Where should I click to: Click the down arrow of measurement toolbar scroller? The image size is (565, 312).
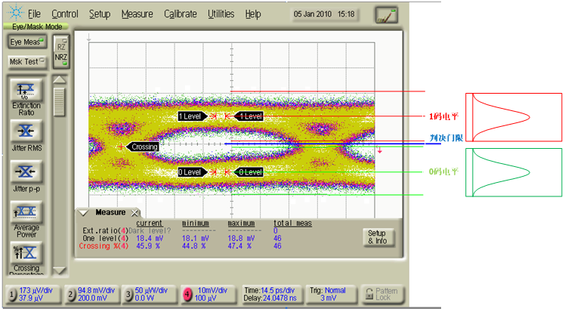(x=60, y=270)
